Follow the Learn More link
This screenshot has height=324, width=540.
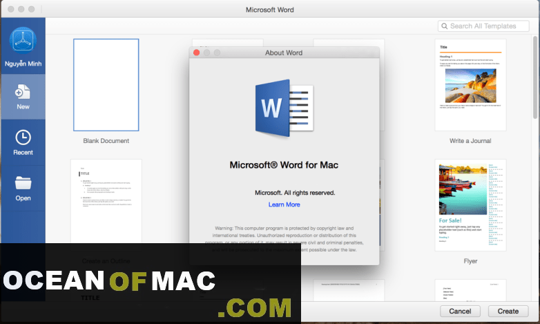[x=284, y=204]
